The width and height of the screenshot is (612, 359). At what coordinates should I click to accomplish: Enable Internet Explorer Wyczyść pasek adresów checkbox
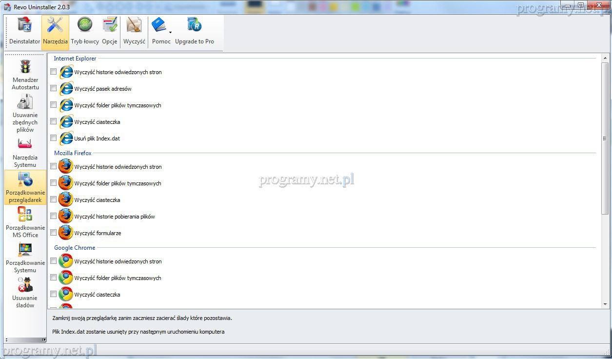(54, 88)
